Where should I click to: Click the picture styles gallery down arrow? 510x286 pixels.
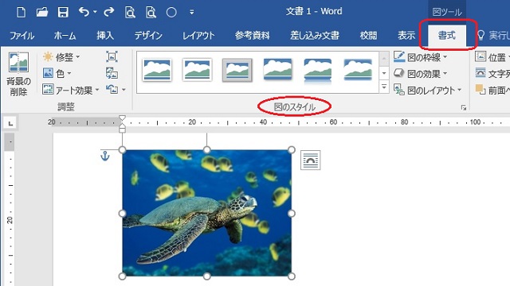(x=384, y=73)
